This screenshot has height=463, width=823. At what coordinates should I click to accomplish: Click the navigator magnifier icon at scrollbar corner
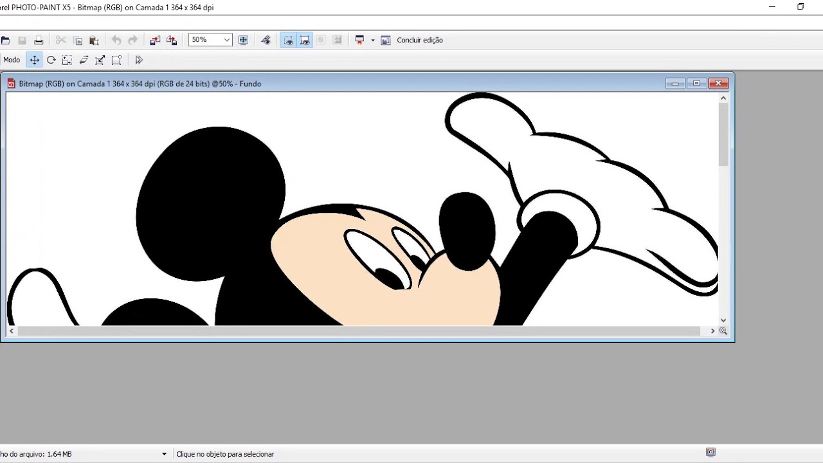(x=723, y=331)
